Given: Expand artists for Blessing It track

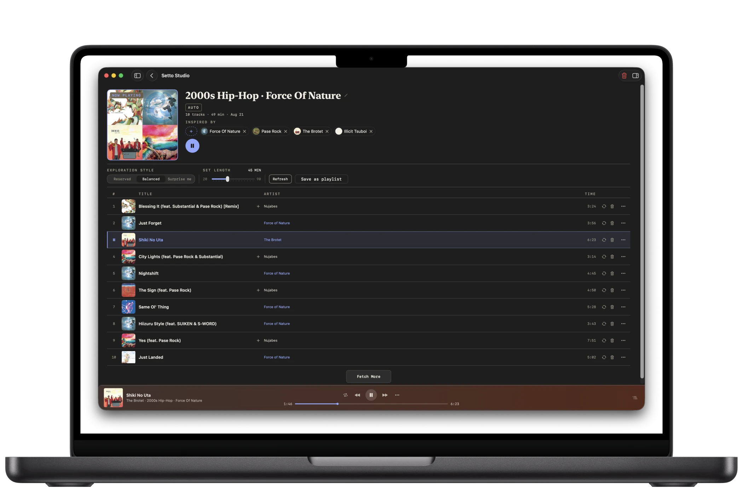Looking at the screenshot, I should (258, 206).
